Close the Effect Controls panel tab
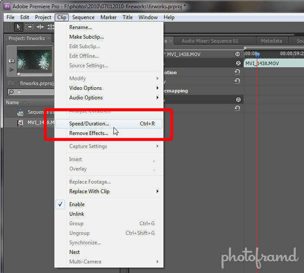 click(171, 40)
